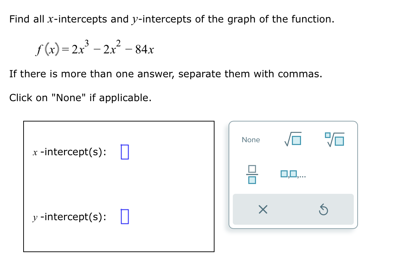Activate the fraction input for a rational answer
Image resolution: width=403 pixels, height=276 pixels.
point(251,175)
